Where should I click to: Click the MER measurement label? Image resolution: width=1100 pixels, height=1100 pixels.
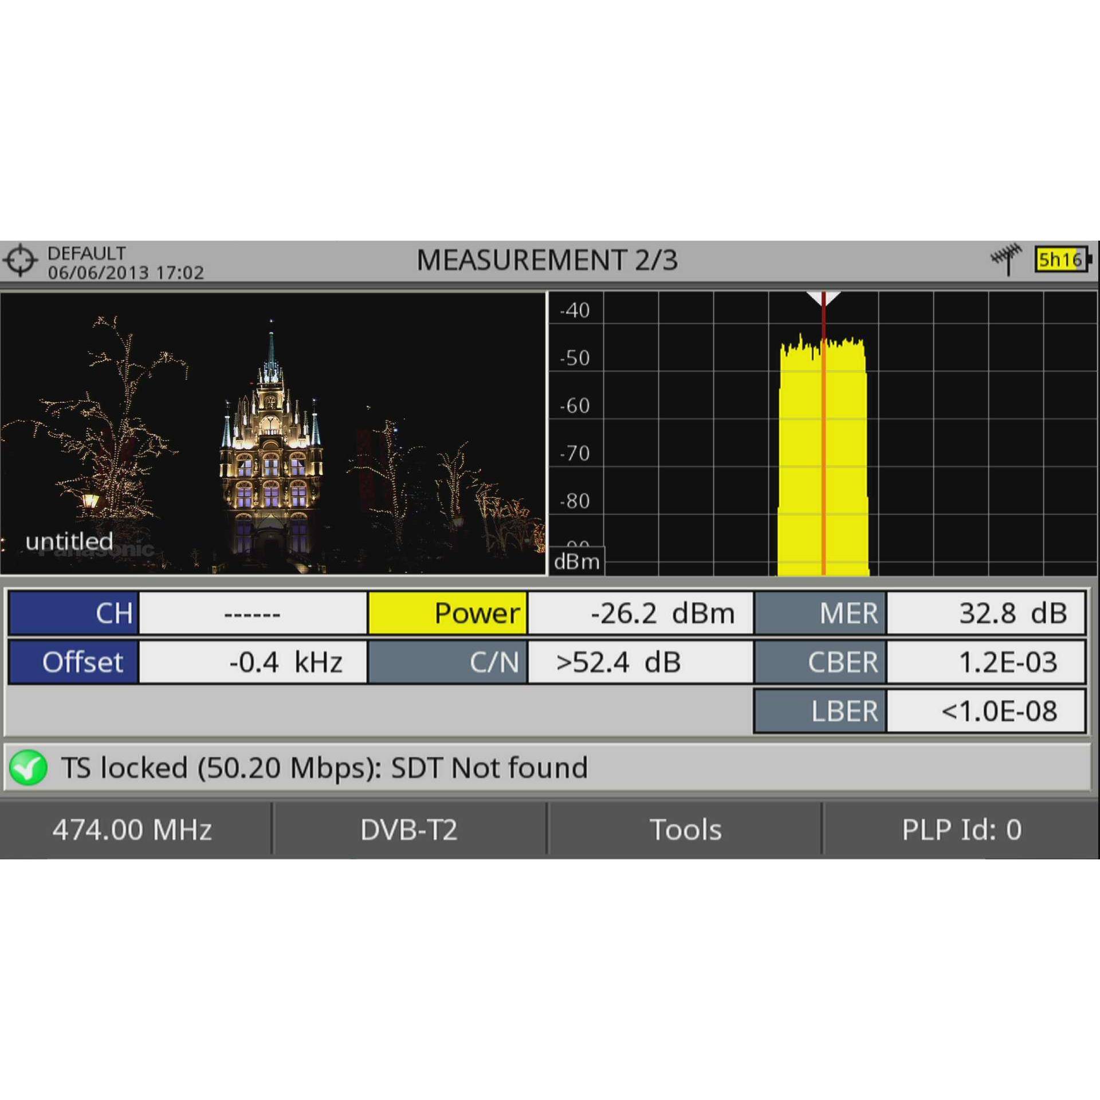[820, 613]
